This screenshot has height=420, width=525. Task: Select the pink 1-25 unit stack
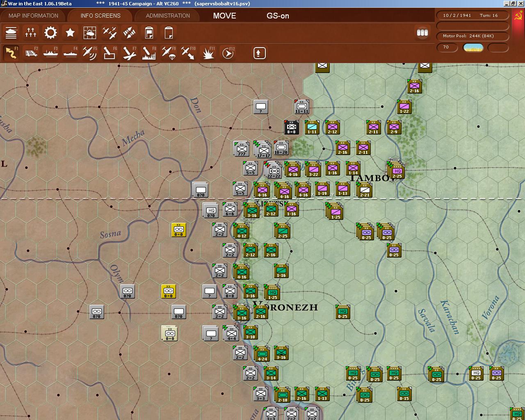coord(335,211)
